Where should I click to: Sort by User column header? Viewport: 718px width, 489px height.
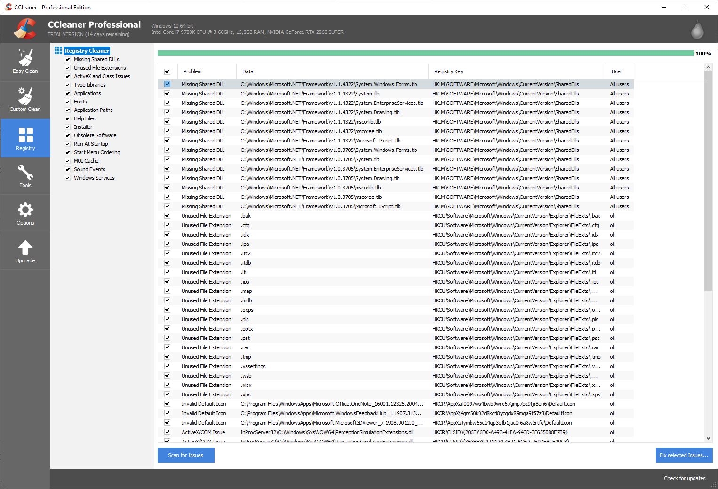pos(620,71)
